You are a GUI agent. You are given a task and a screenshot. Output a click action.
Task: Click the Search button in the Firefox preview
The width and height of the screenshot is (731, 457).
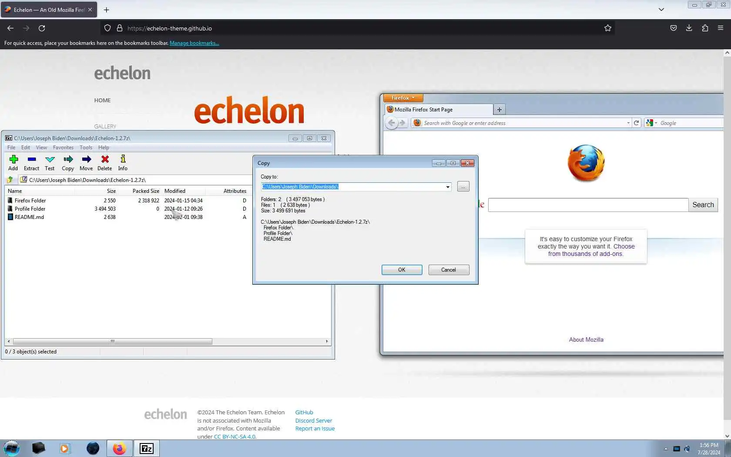pos(703,205)
